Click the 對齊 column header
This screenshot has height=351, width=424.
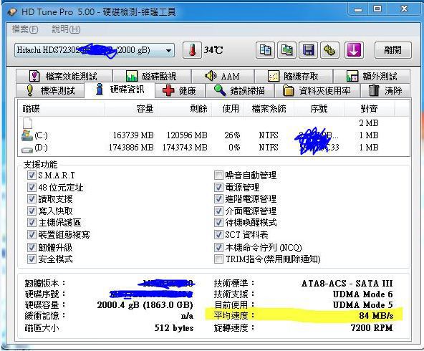(x=369, y=109)
